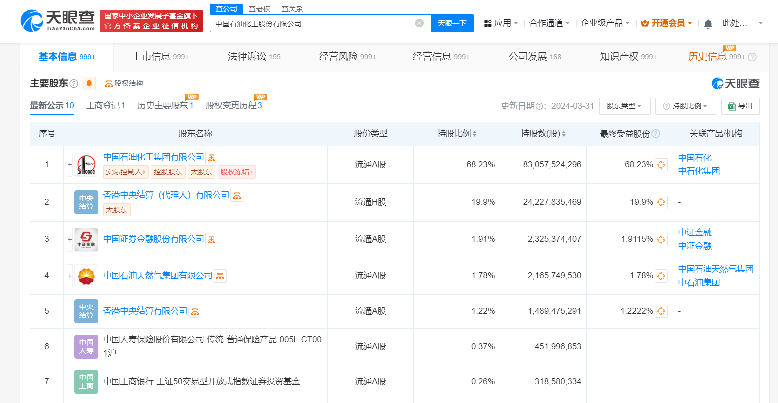Viewport: 778px width, 403px height.
Task: Click the notification bell in the top bar
Action: tap(707, 23)
